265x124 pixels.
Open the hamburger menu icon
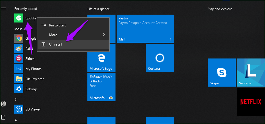tap(3, 9)
